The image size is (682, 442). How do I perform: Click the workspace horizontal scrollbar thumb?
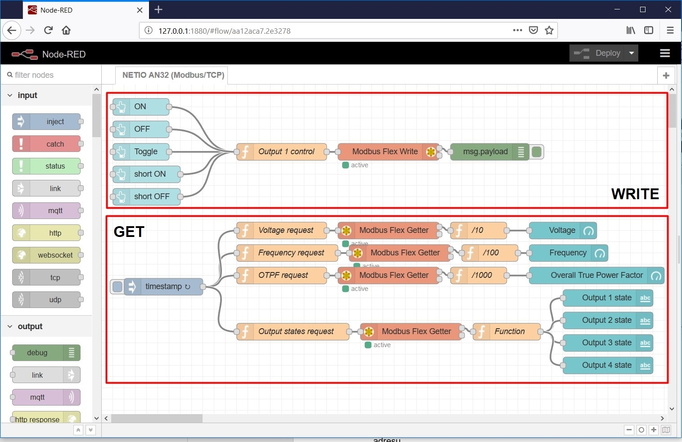coord(157,418)
